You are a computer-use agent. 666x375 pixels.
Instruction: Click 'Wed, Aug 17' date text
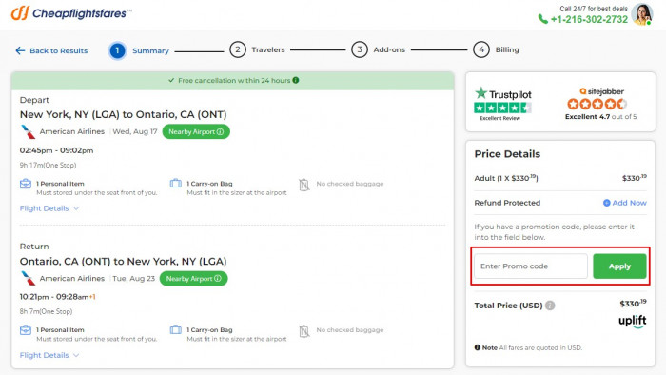tap(135, 131)
